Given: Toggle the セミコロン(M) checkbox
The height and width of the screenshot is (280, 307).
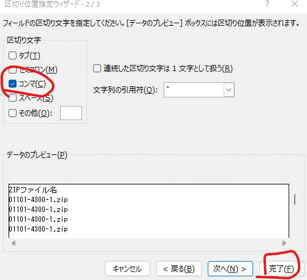Looking at the screenshot, I should click(x=12, y=70).
